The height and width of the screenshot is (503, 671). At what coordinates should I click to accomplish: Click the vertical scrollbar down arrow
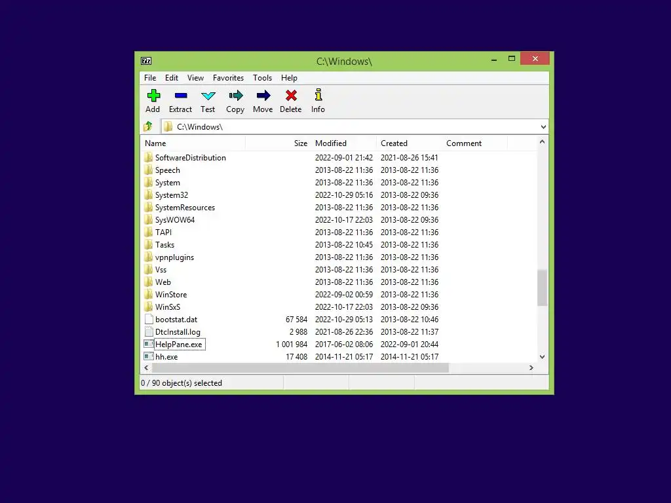click(542, 357)
